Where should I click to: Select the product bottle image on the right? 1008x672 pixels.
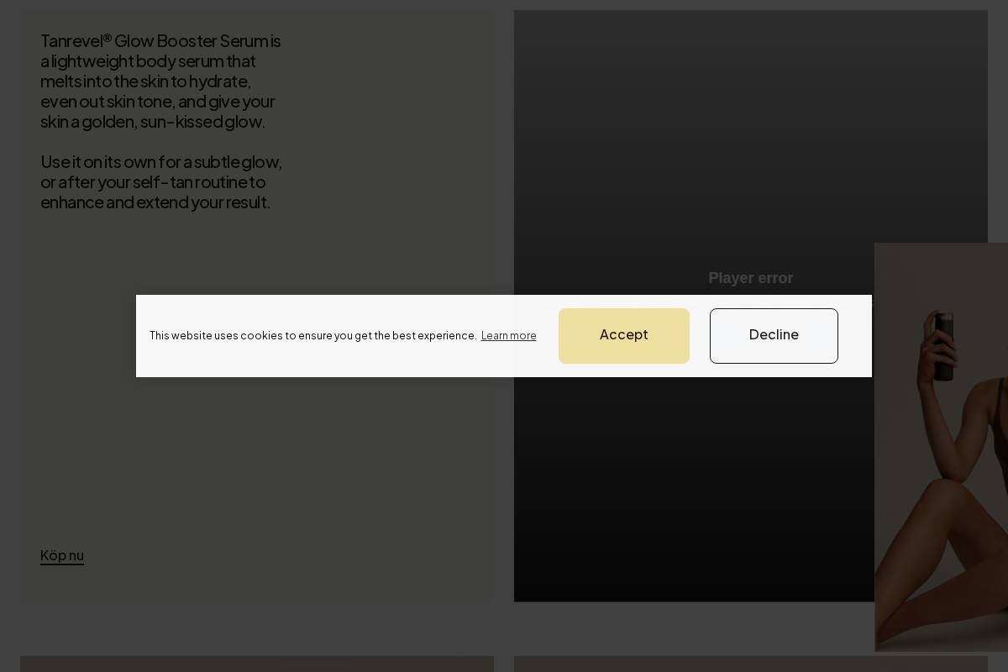coord(941,336)
